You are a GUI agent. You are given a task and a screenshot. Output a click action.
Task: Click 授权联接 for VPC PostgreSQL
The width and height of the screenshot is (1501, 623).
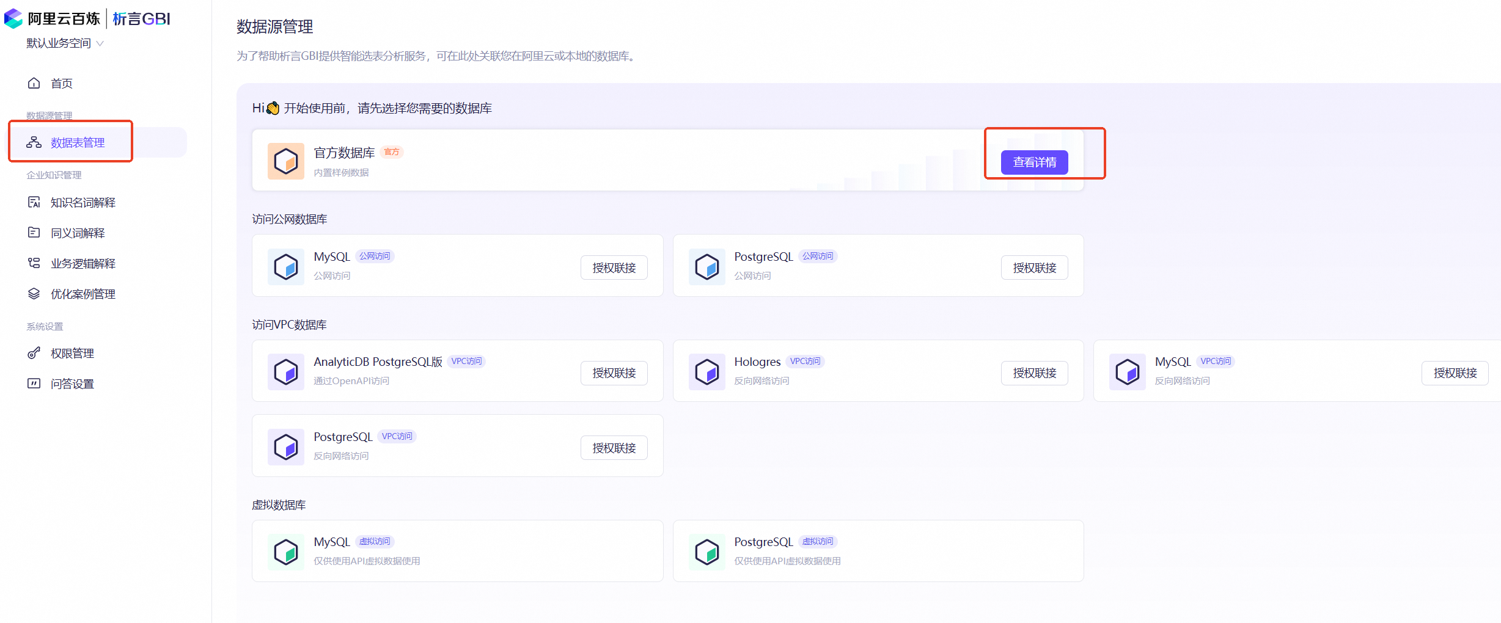pyautogui.click(x=614, y=448)
